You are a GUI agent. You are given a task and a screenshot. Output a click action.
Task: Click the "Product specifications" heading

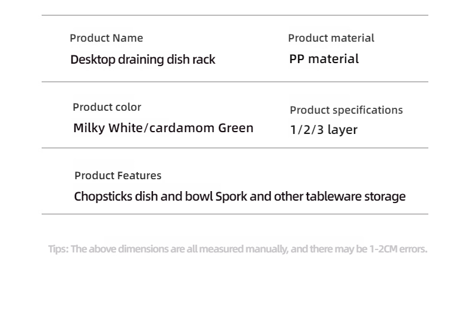346,110
